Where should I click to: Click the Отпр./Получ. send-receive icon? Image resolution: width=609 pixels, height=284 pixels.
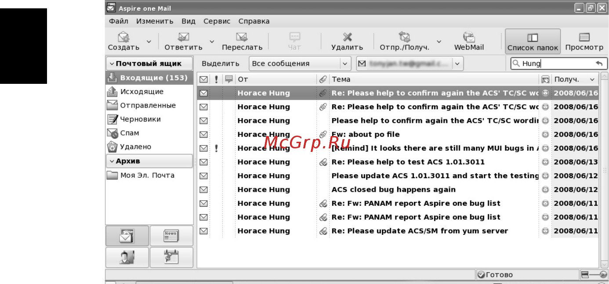[404, 37]
